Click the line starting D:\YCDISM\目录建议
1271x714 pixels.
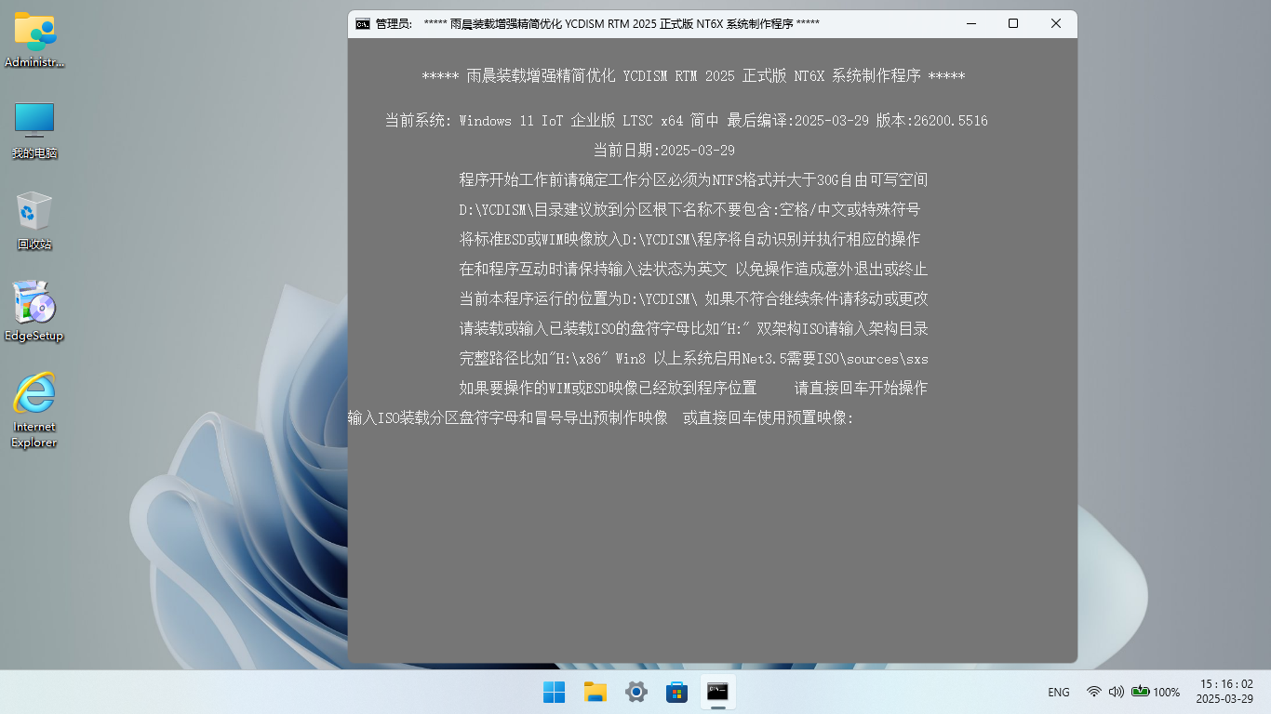tap(689, 210)
